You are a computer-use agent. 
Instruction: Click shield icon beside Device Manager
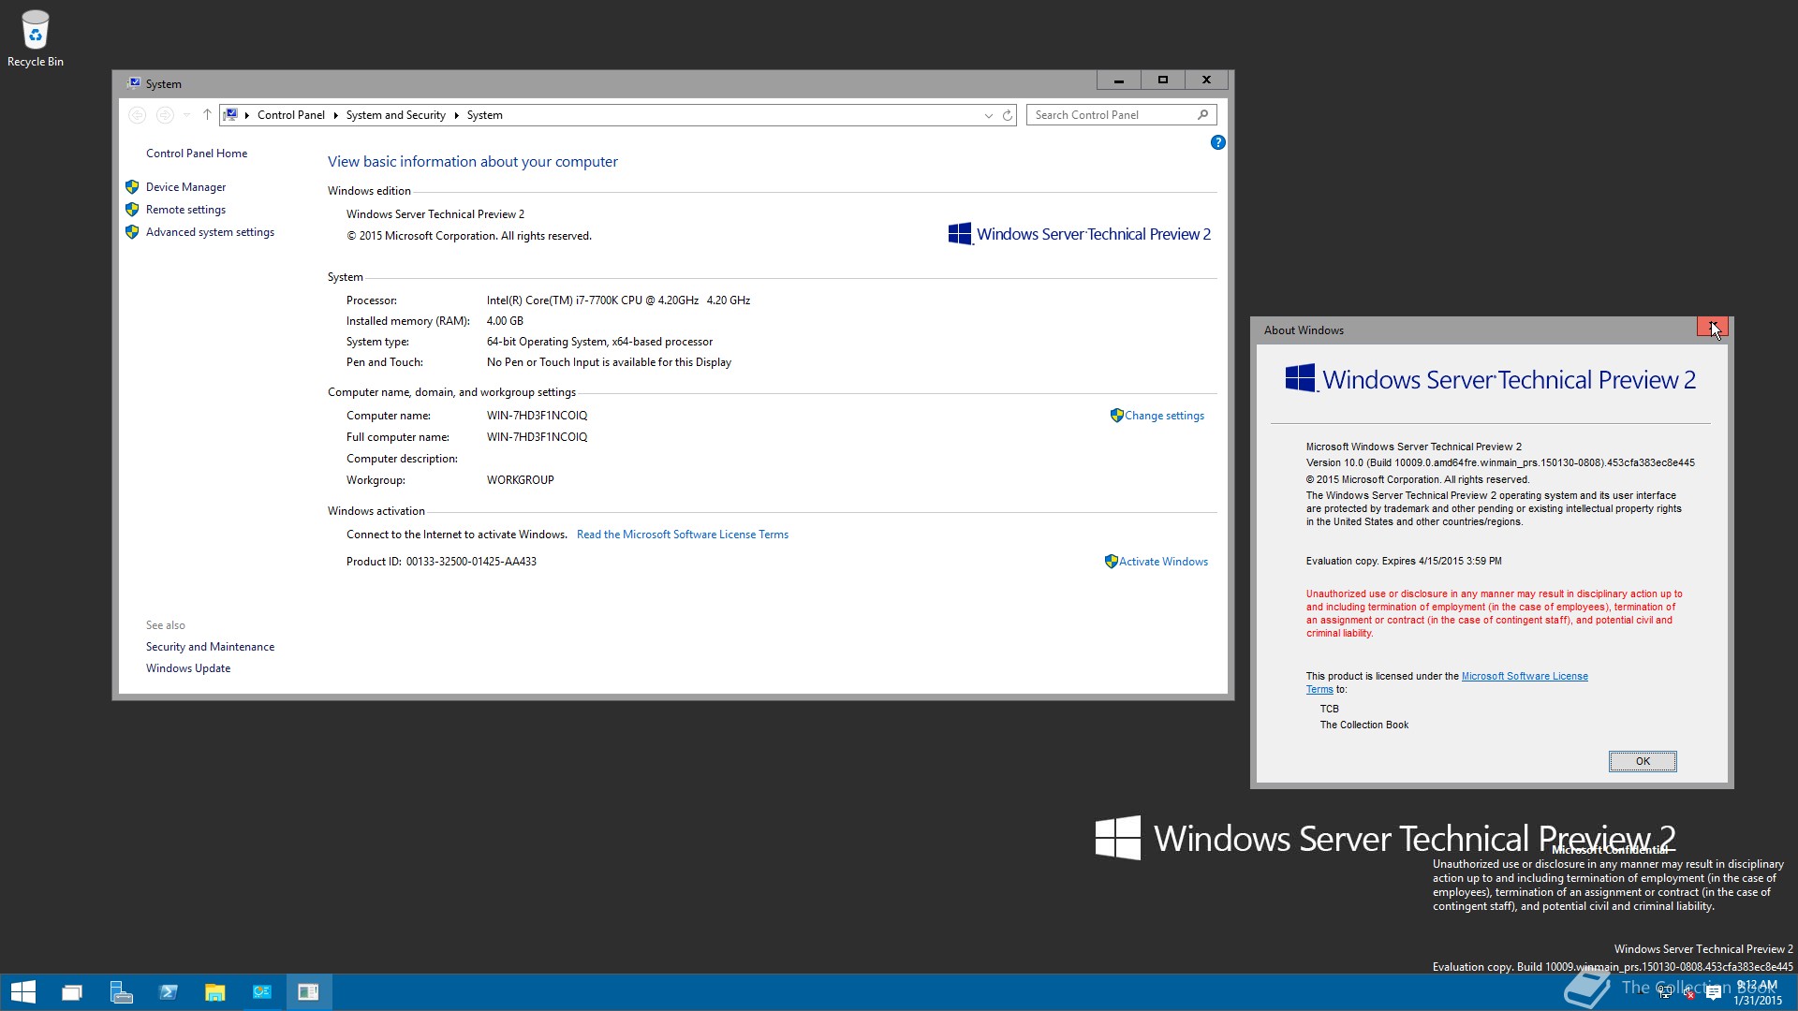(x=132, y=187)
